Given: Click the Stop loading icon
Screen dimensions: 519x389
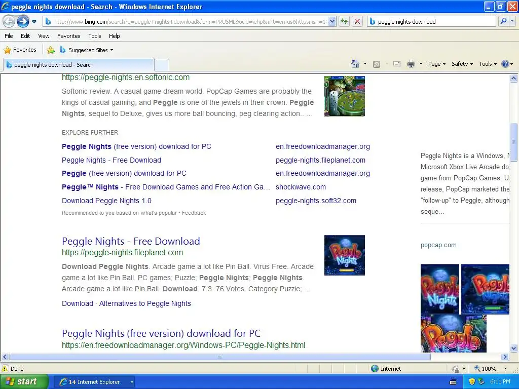Looking at the screenshot, I should coord(357,22).
